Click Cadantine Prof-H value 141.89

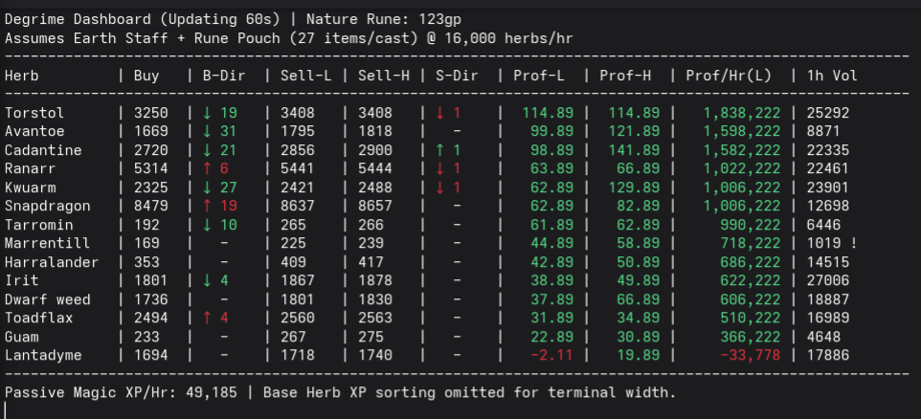[634, 150]
